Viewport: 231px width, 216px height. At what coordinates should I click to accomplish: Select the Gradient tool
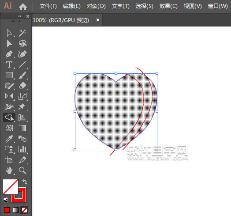[22, 128]
